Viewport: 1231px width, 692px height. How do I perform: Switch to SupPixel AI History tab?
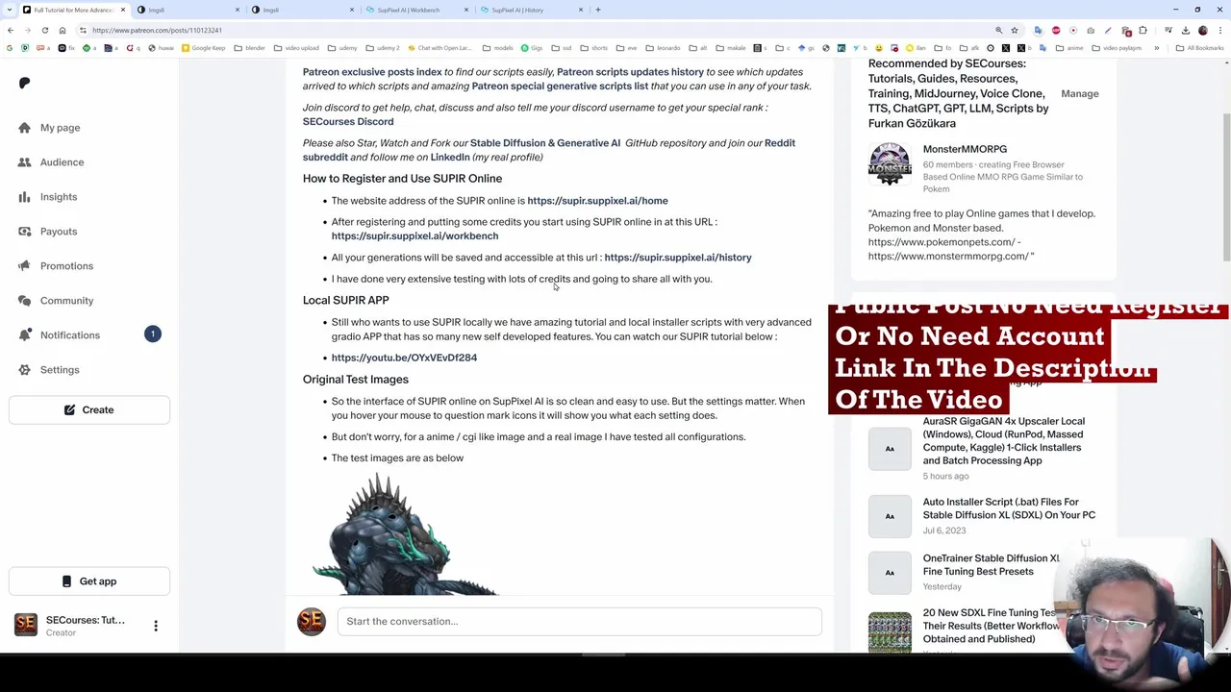tap(518, 10)
